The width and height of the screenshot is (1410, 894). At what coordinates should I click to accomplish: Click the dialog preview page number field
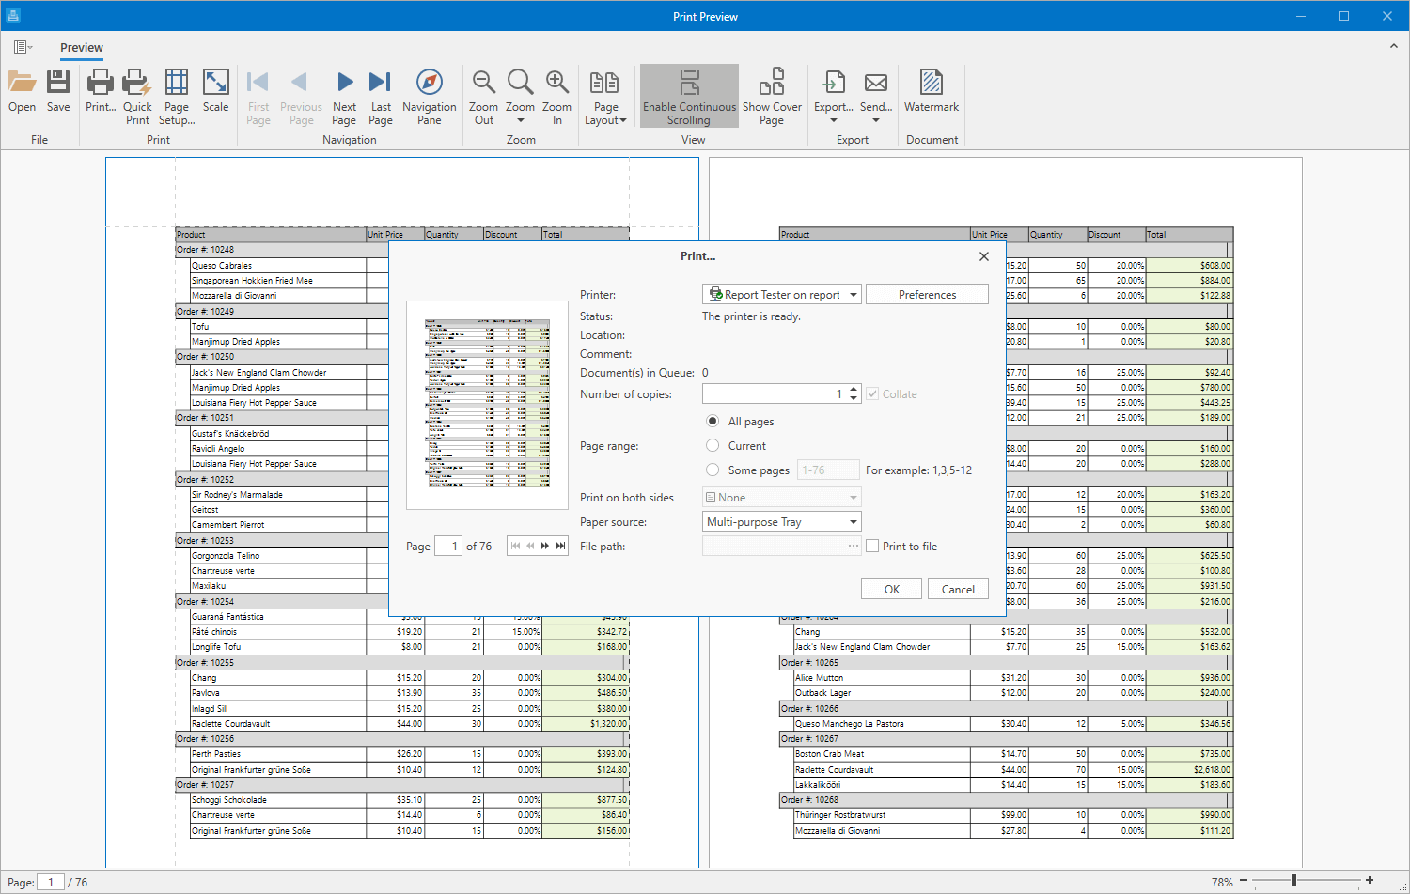[x=448, y=547]
